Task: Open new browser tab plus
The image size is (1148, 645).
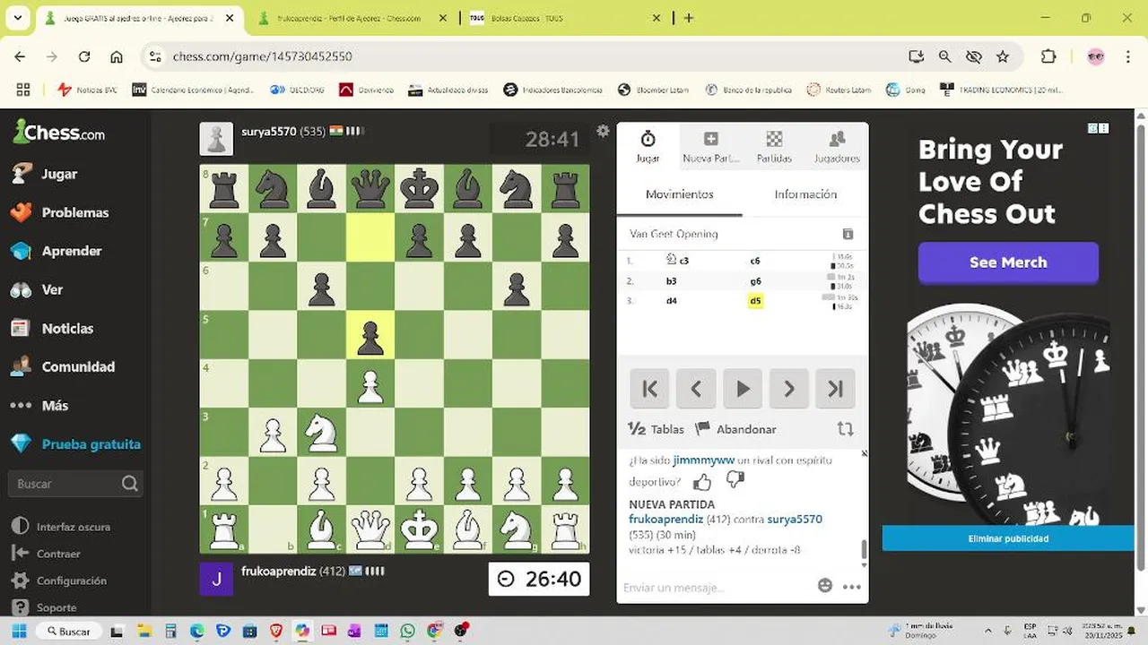Action: [x=689, y=18]
